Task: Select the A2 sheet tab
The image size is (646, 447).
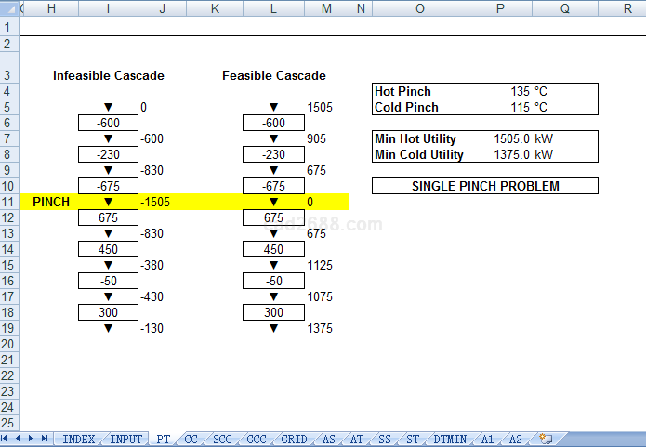Action: tap(516, 439)
